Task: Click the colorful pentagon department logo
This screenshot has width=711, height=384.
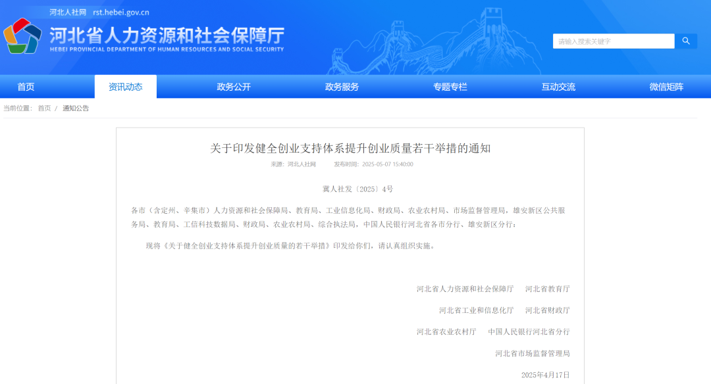Action: click(x=22, y=36)
